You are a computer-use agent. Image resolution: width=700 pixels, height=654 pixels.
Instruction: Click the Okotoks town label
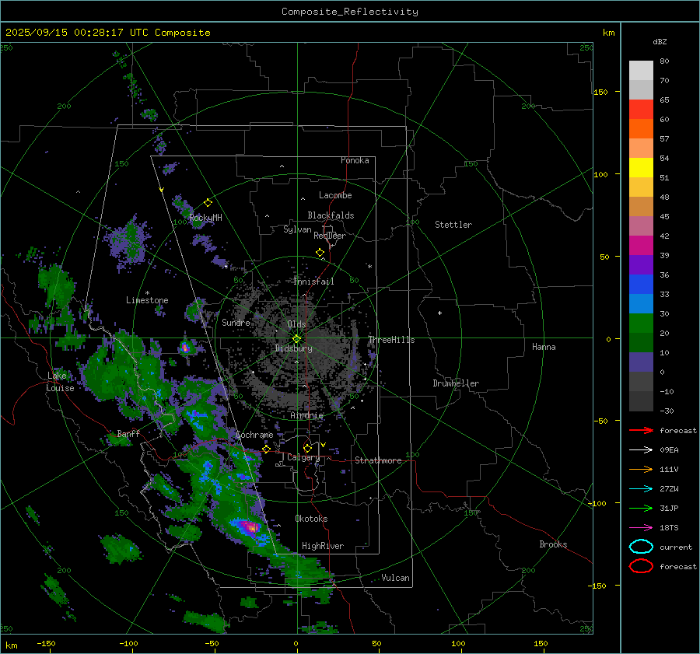pyautogui.click(x=311, y=519)
